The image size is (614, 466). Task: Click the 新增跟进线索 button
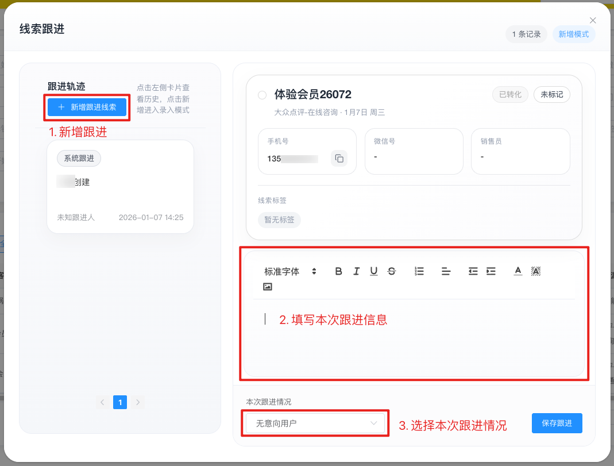tap(87, 107)
